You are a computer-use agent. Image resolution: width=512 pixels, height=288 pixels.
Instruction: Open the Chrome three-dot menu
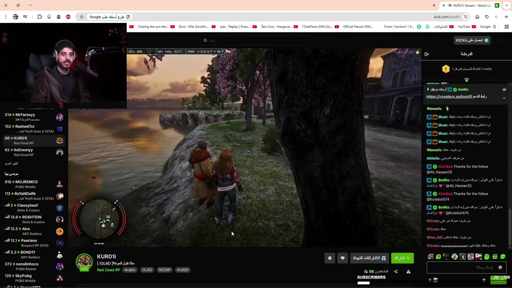point(6,17)
